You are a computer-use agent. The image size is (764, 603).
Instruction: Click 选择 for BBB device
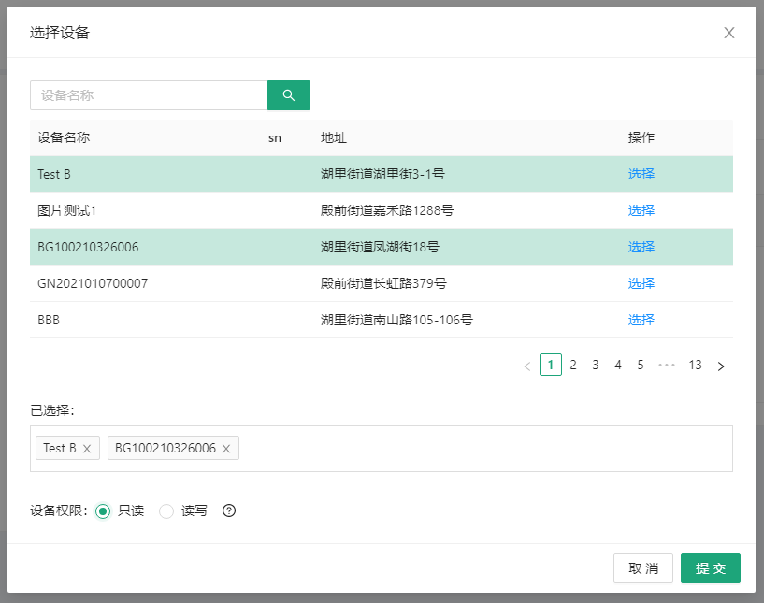click(x=641, y=320)
